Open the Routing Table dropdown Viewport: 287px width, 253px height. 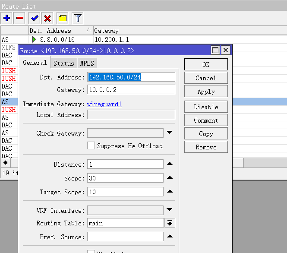pyautogui.click(x=170, y=223)
